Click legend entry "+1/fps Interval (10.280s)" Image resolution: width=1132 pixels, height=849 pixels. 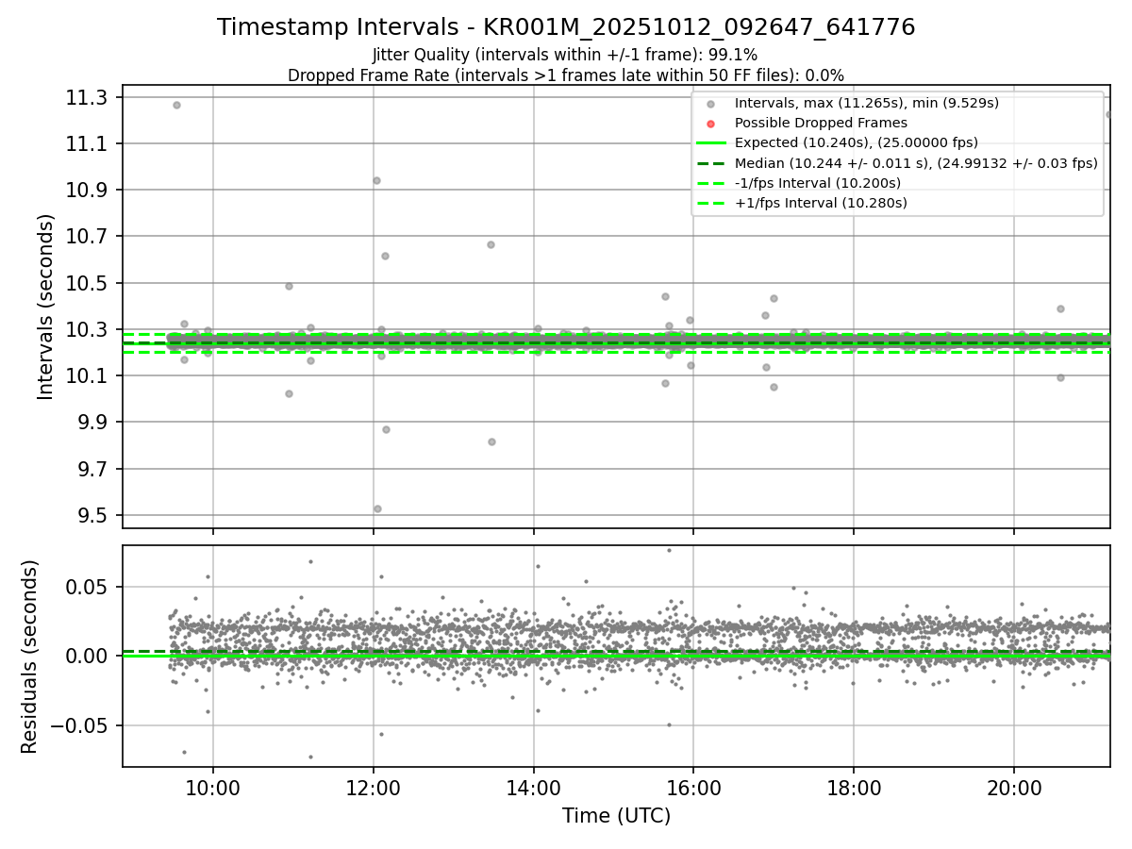(821, 203)
